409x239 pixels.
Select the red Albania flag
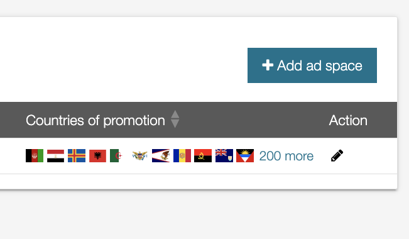click(x=97, y=156)
